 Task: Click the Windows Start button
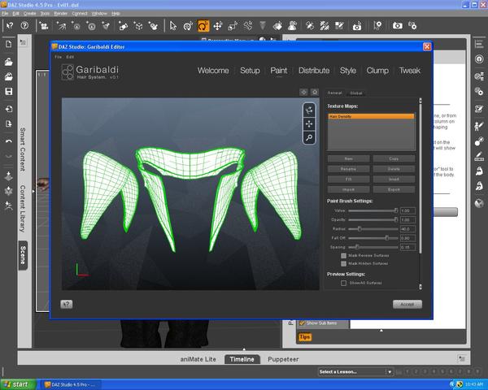coord(17,384)
